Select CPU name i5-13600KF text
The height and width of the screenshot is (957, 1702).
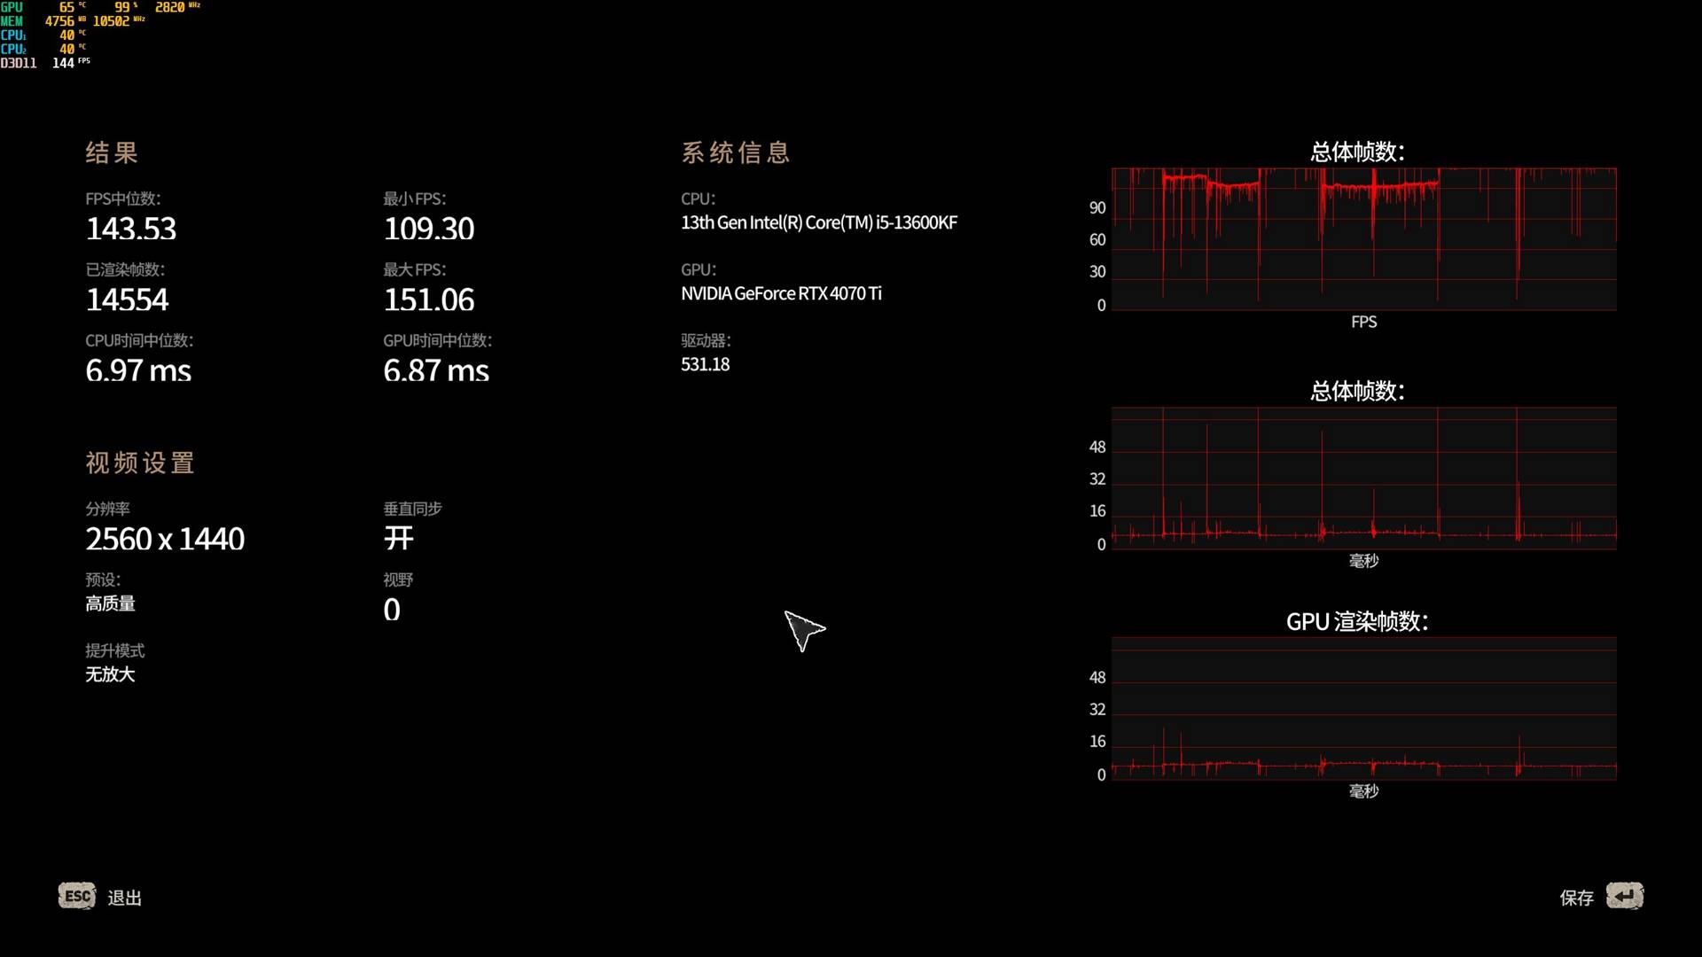tap(819, 222)
